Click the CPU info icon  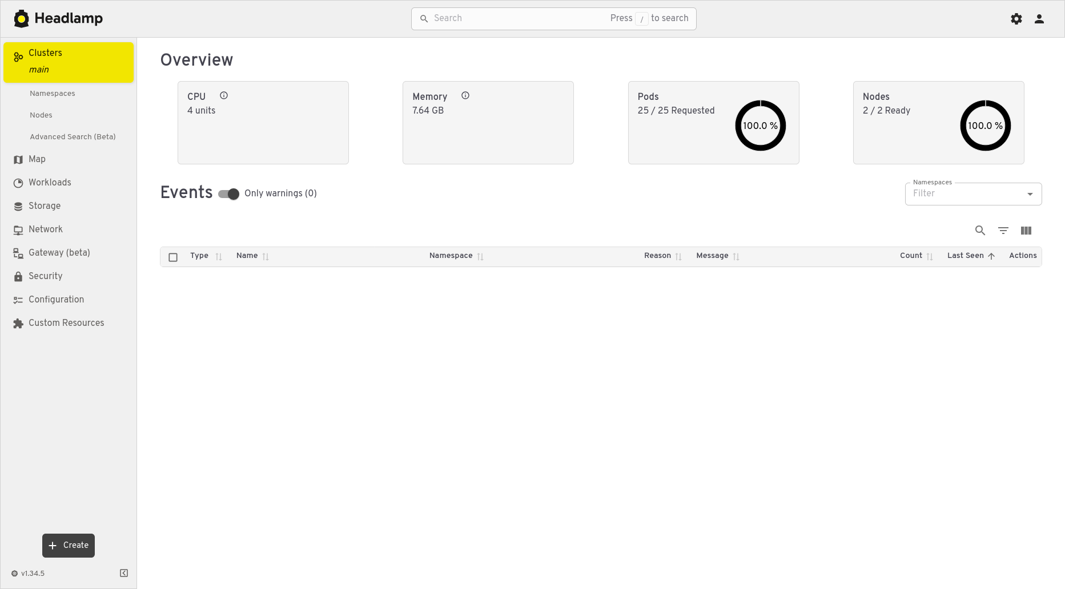[223, 95]
